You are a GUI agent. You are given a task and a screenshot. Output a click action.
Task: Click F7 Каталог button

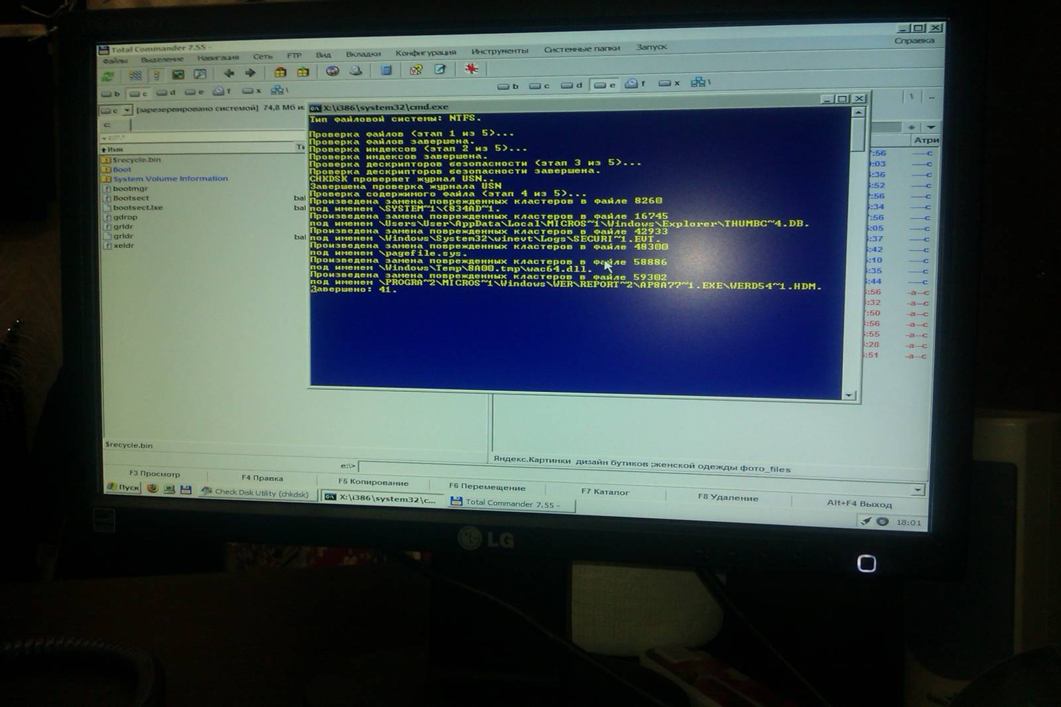605,491
